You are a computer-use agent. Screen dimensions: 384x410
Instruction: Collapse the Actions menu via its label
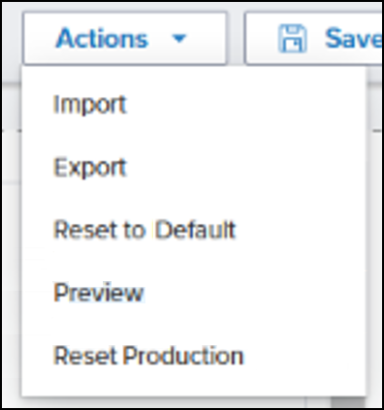pos(102,39)
